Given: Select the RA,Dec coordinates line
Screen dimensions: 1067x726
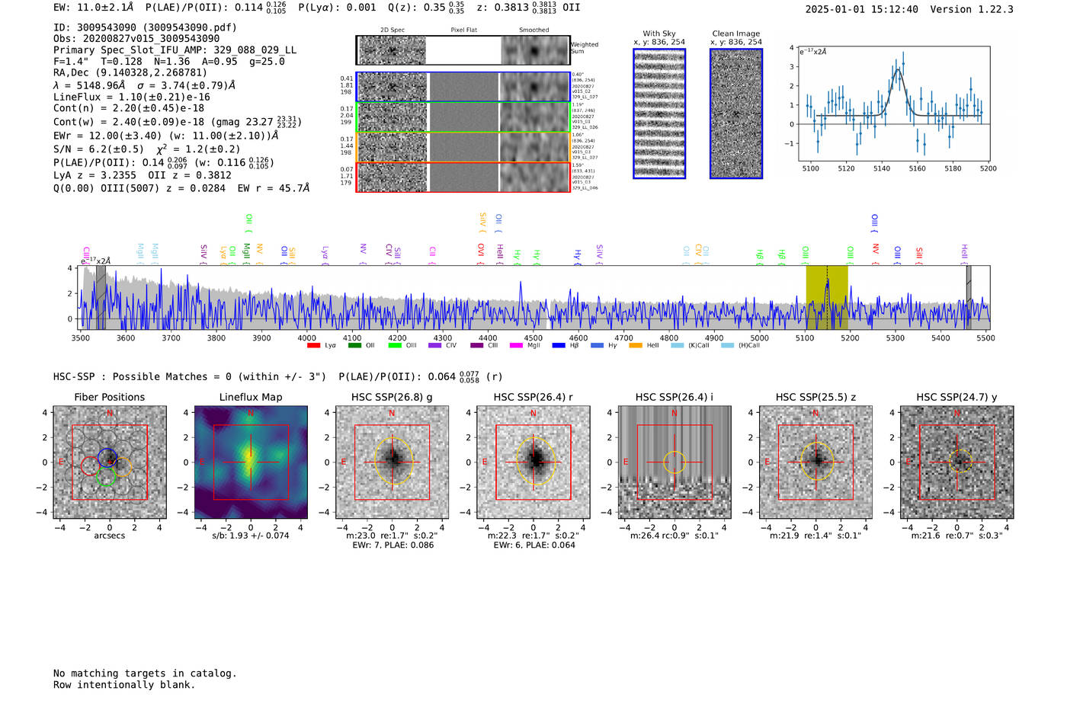Looking at the screenshot, I should 130,73.
